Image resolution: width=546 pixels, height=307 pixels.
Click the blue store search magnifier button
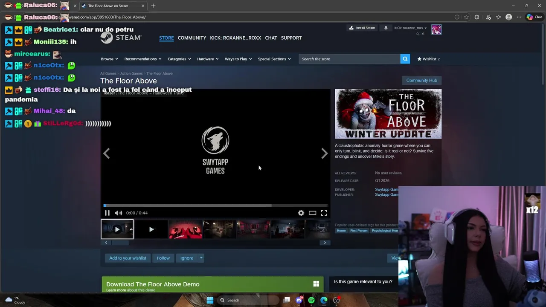click(x=405, y=59)
